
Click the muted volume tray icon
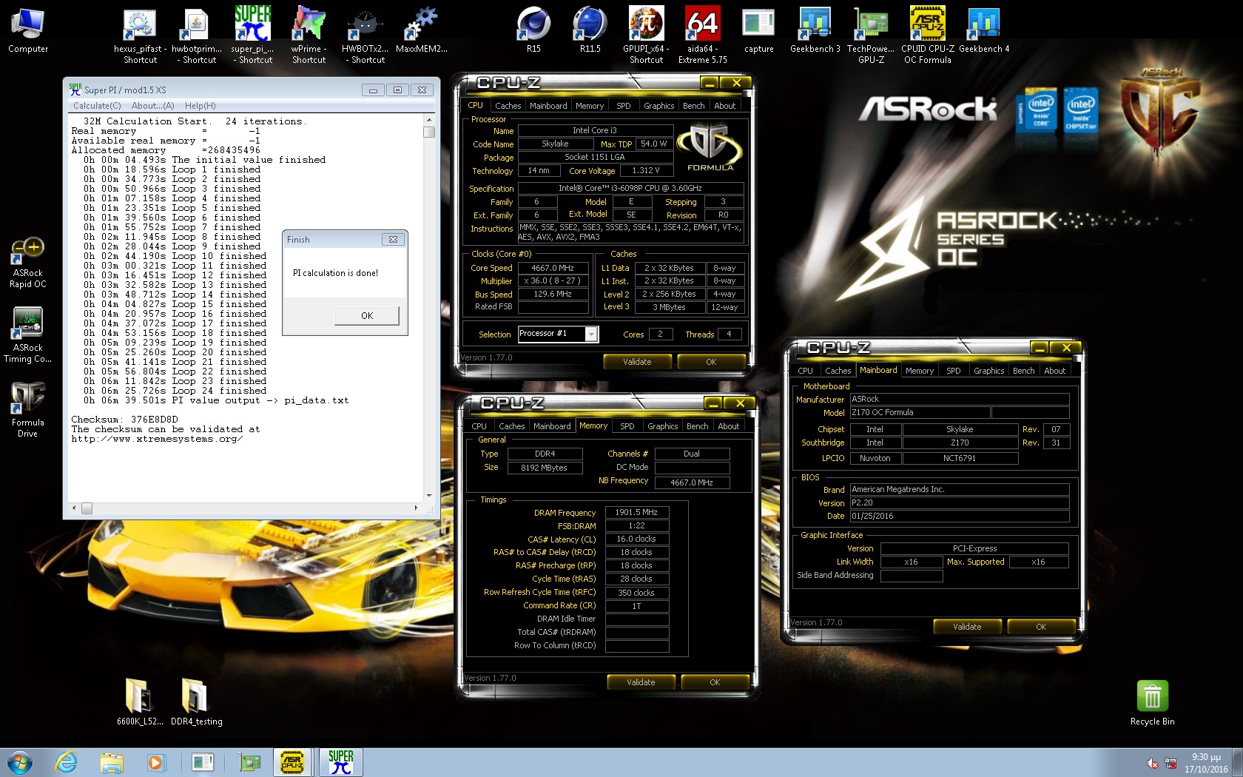coord(1153,763)
